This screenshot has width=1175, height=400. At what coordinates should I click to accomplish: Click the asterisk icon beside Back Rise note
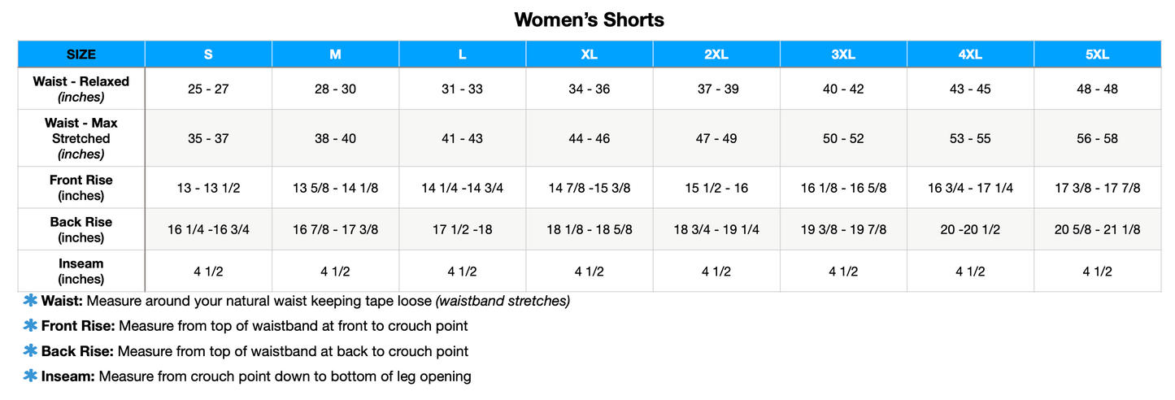(31, 351)
